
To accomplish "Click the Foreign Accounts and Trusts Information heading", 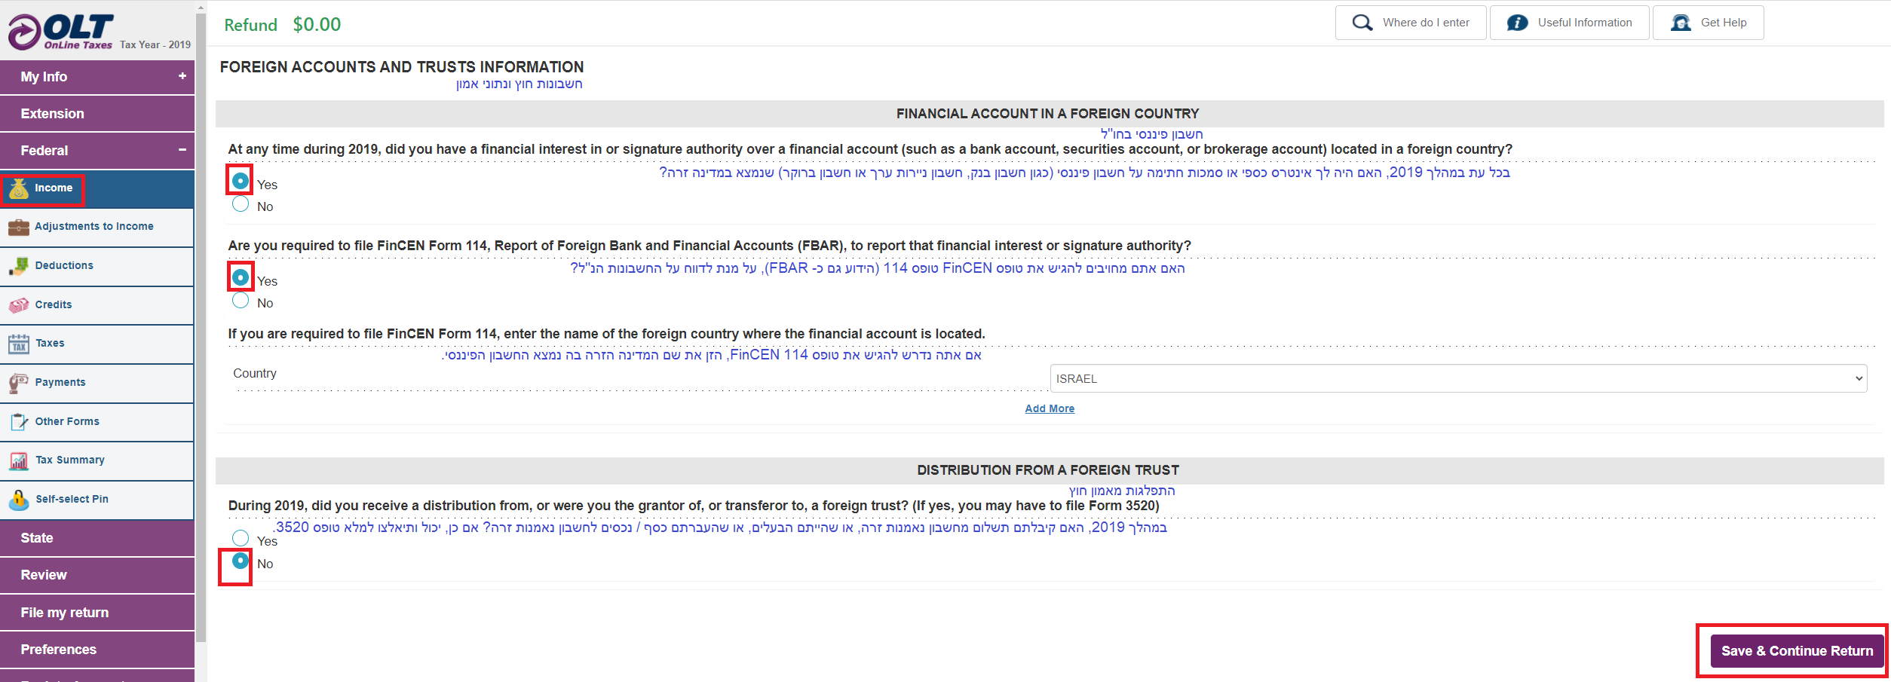I will pyautogui.click(x=402, y=67).
